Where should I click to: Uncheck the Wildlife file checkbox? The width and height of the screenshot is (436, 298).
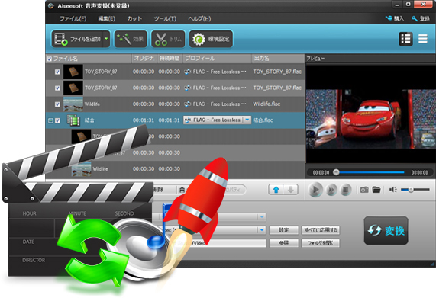[57, 104]
